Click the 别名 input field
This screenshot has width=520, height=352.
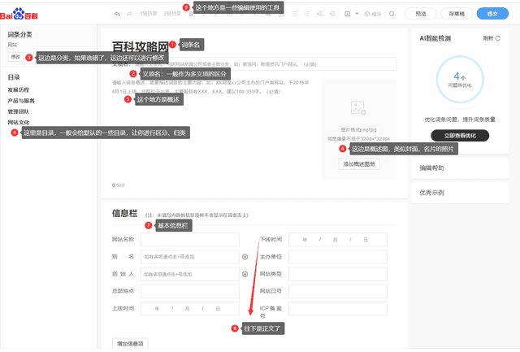[x=190, y=257]
